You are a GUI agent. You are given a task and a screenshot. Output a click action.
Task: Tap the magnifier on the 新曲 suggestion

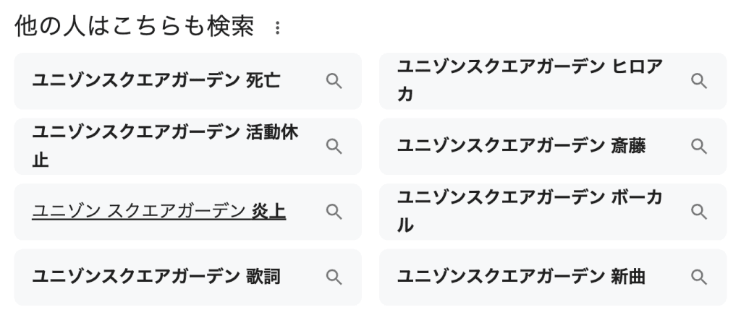click(x=698, y=277)
